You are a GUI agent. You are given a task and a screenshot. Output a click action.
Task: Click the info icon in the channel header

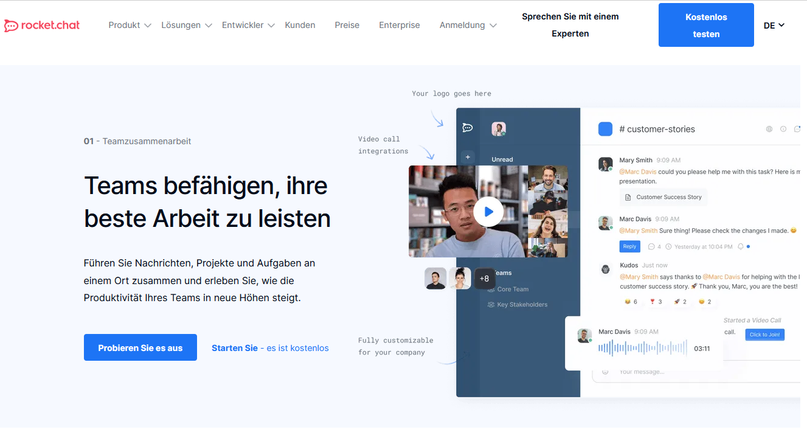point(783,129)
